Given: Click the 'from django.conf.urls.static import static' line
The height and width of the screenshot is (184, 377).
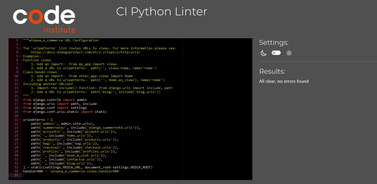Looking at the screenshot, I should (x=65, y=112).
